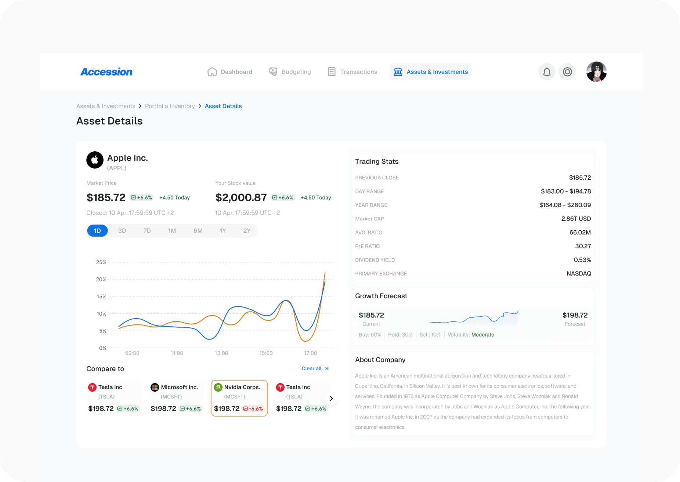
Task: Click the $198.72 Forecast value
Action: (x=575, y=315)
